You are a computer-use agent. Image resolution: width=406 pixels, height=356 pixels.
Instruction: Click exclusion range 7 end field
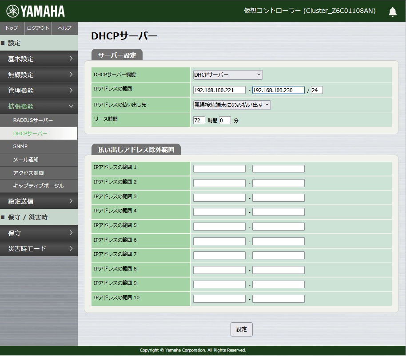tap(279, 255)
